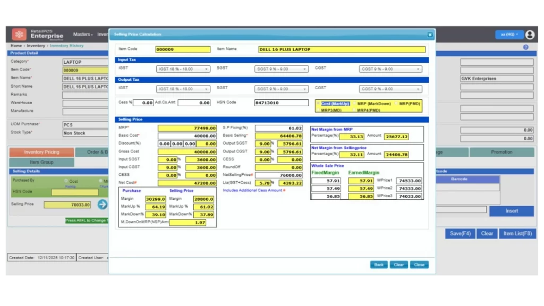Open the Order & B... tab
The width and height of the screenshot is (544, 306).
point(92,152)
